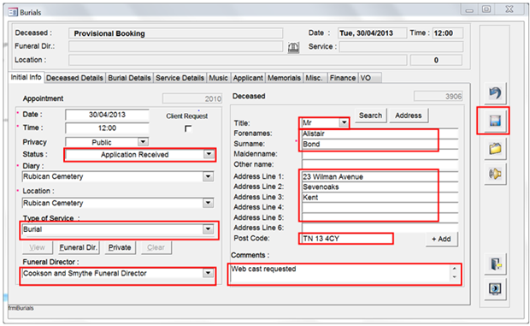Click header Deceased field Provisional Booking
530x326 pixels.
click(x=176, y=33)
